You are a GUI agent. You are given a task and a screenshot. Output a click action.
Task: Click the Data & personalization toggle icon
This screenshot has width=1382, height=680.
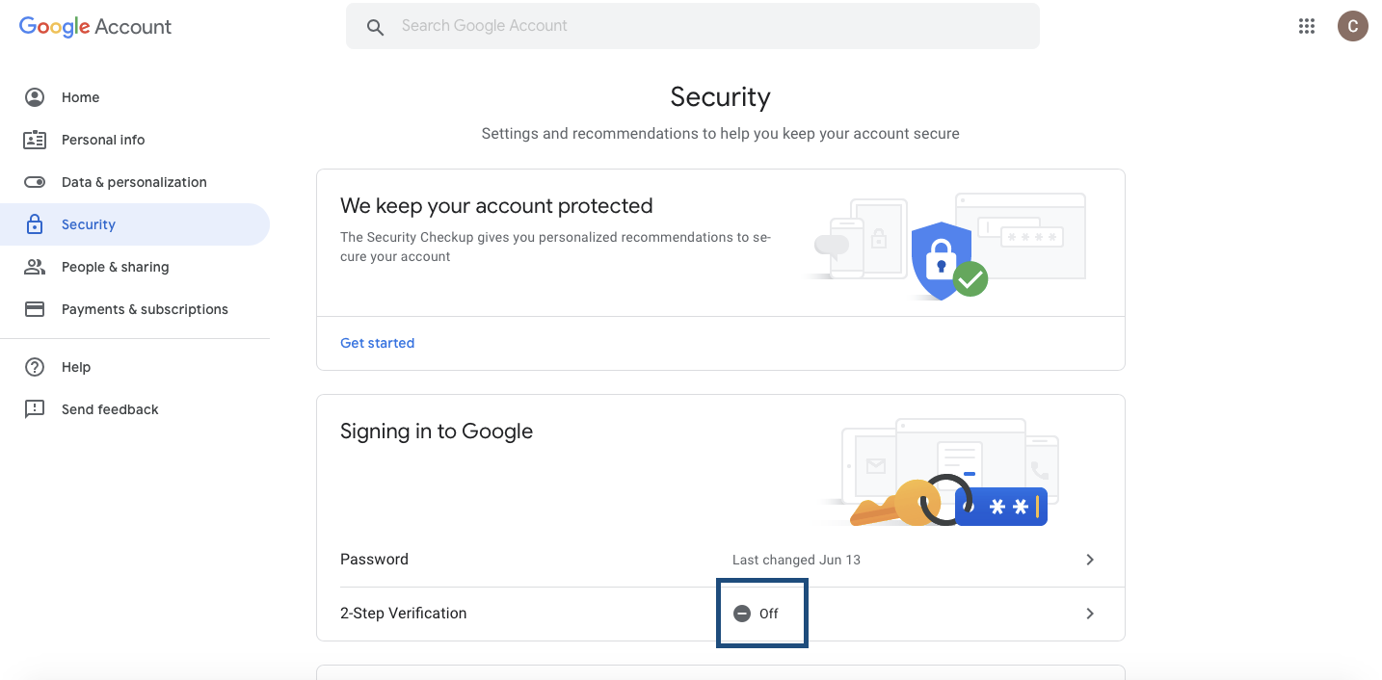(35, 182)
